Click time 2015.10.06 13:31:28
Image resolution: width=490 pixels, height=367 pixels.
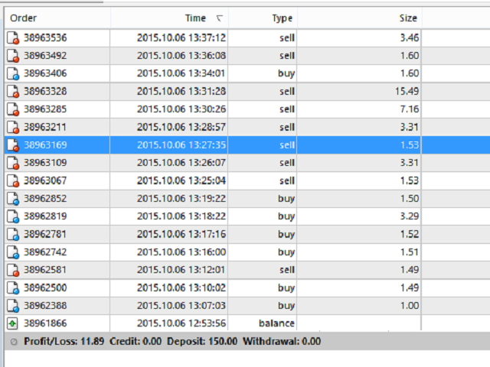pyautogui.click(x=181, y=91)
